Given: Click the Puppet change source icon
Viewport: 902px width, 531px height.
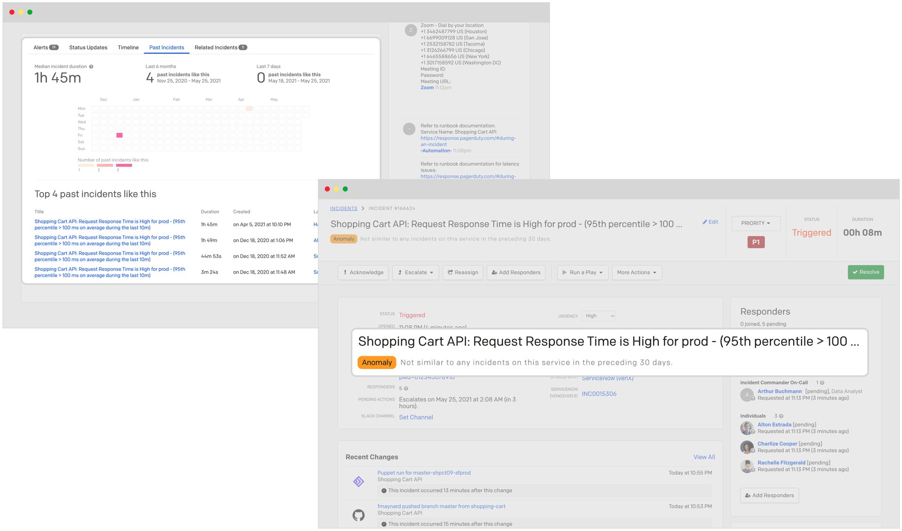Looking at the screenshot, I should [x=358, y=482].
